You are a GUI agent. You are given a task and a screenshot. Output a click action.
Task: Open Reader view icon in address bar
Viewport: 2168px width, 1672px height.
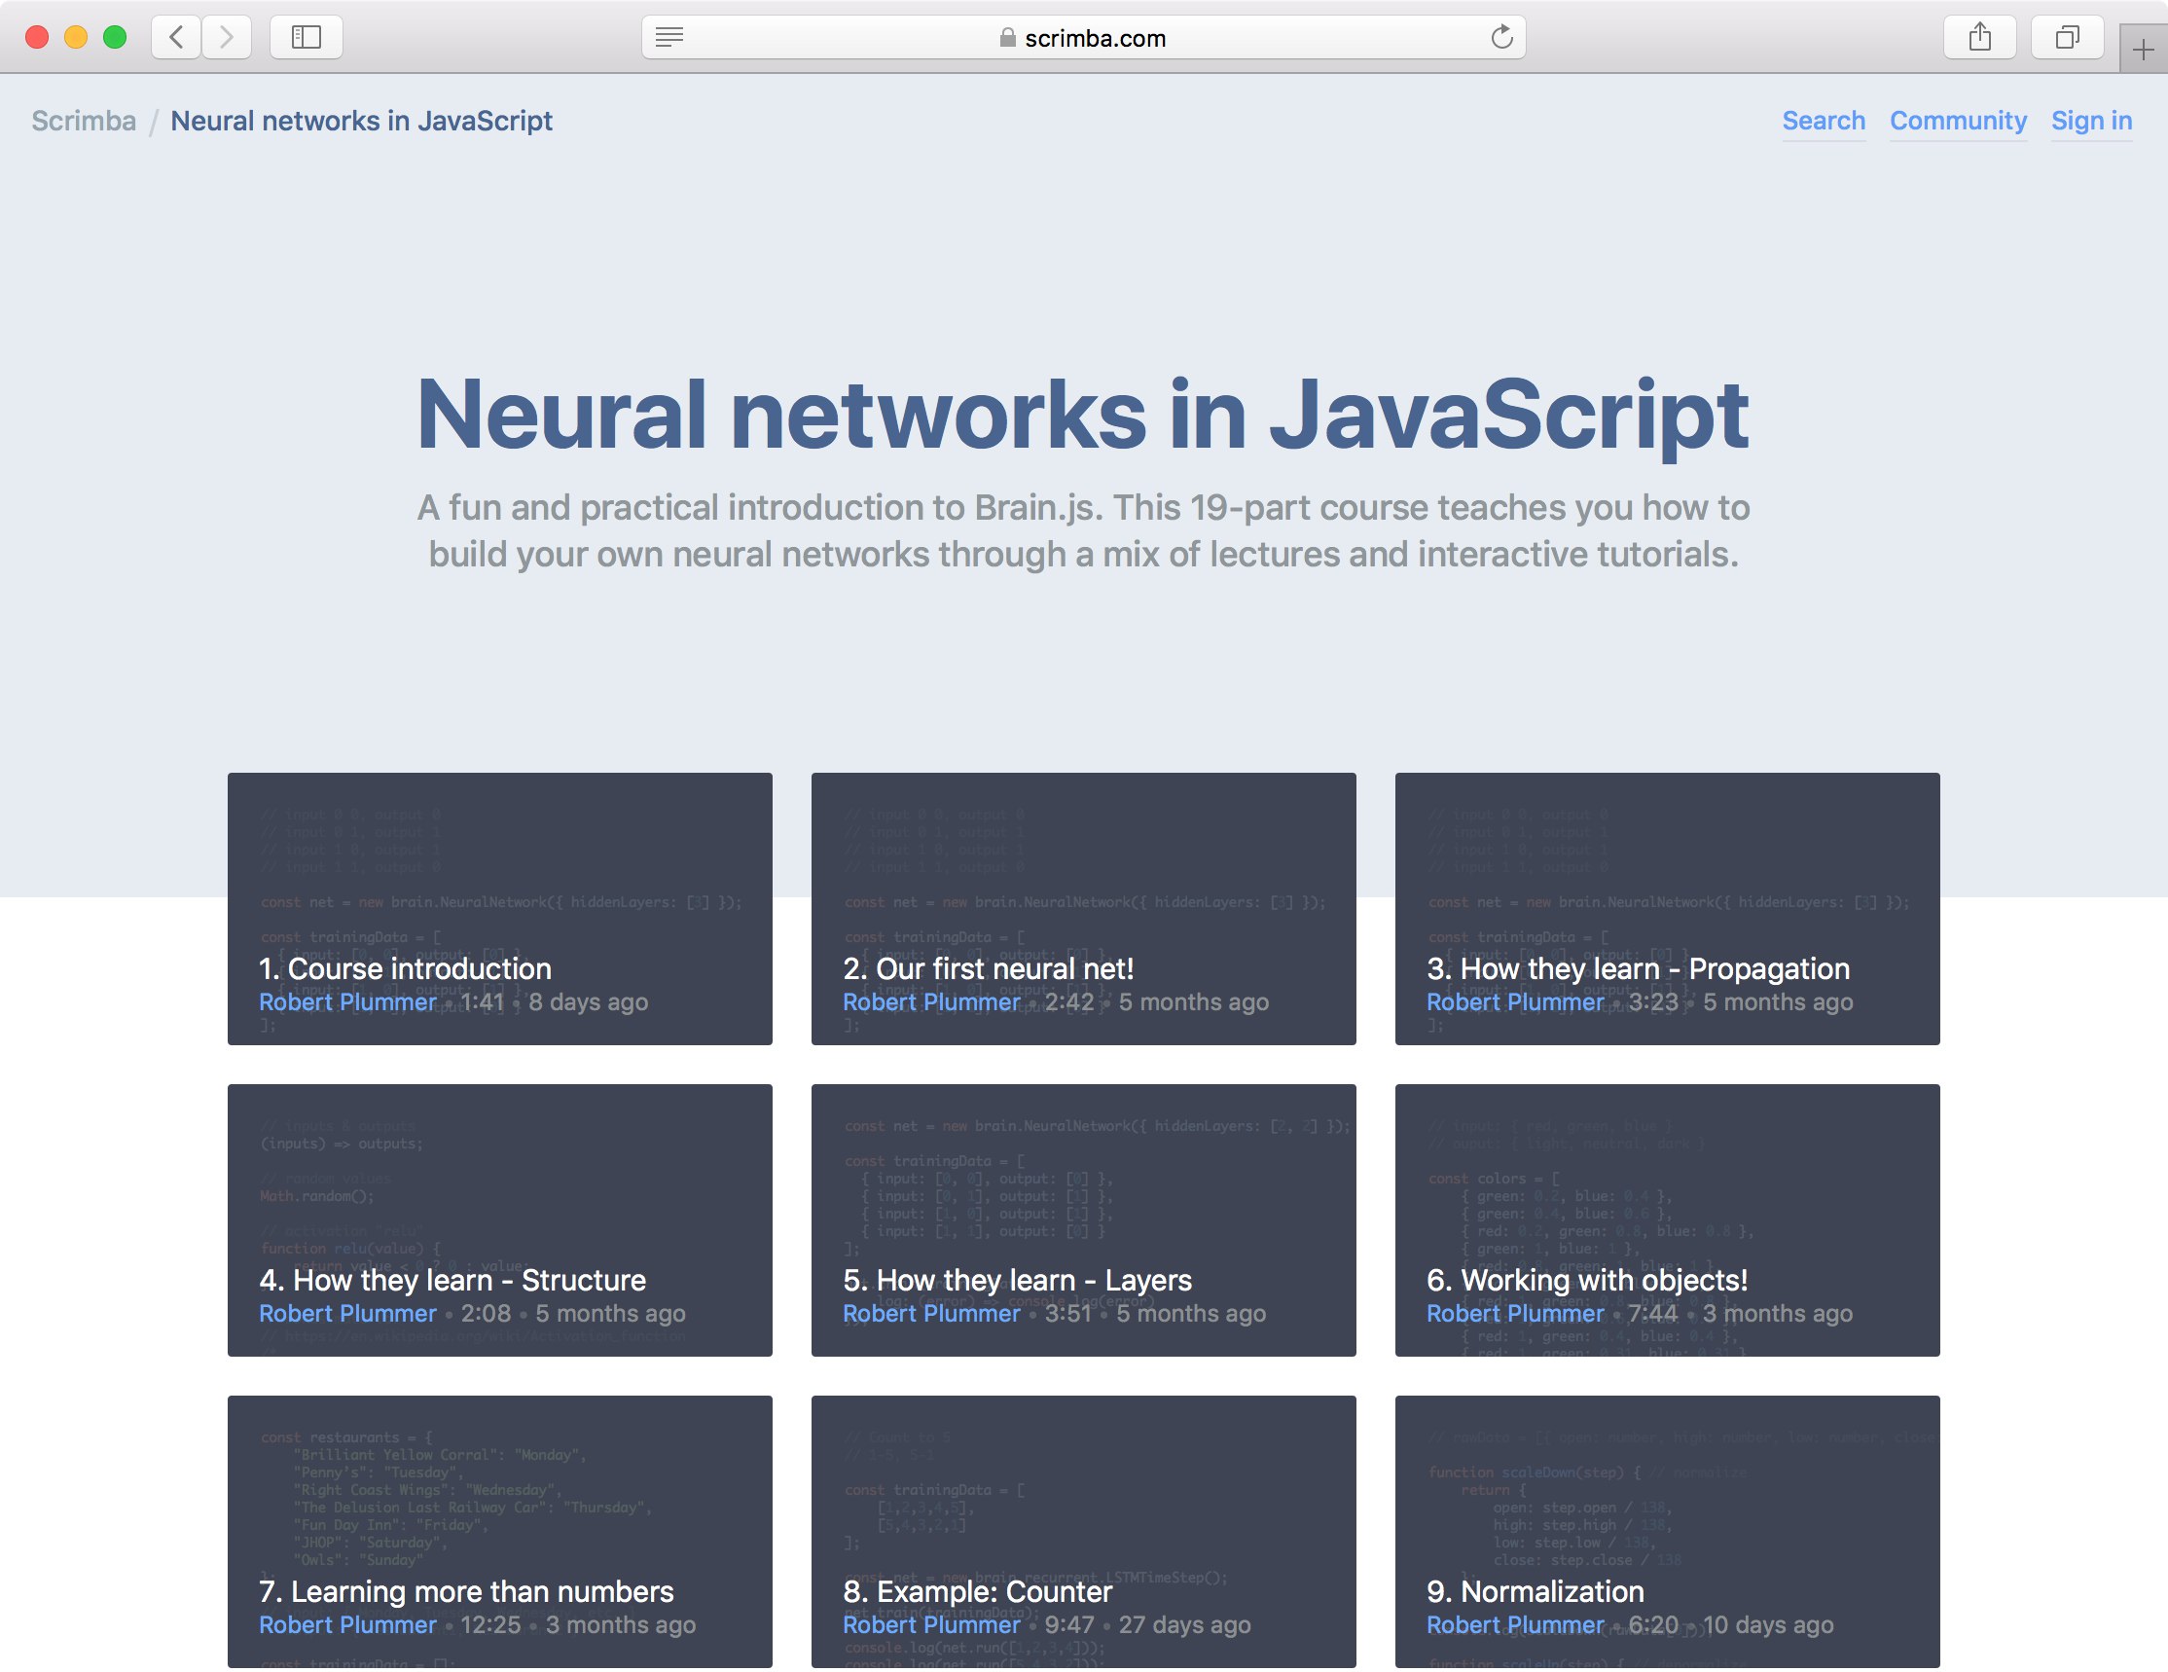pos(669,38)
